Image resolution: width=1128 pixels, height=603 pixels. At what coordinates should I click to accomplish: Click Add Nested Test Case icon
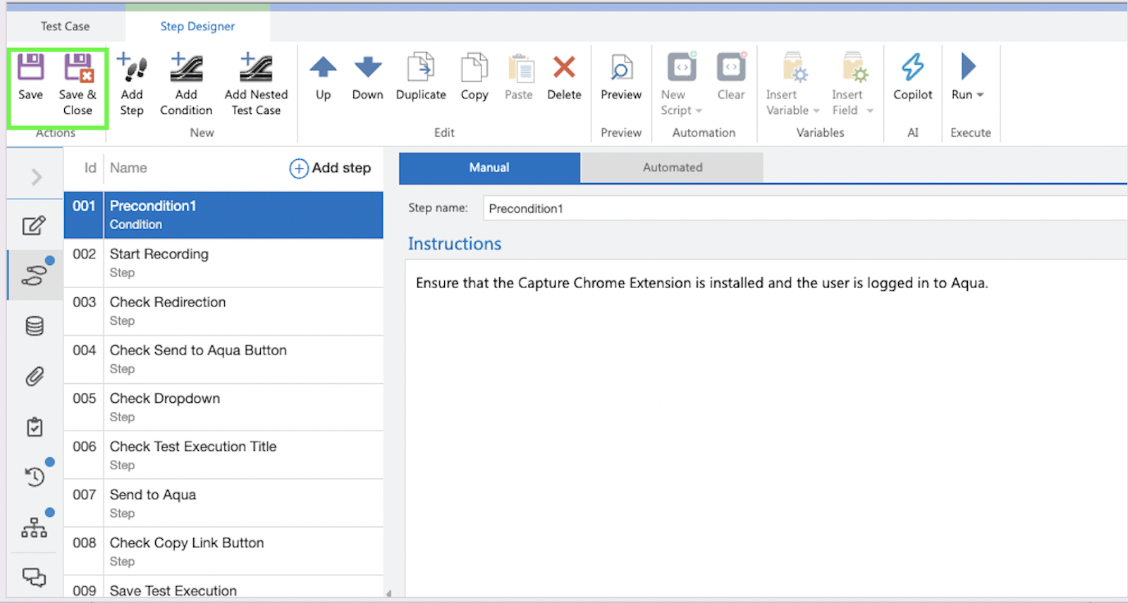coord(256,69)
